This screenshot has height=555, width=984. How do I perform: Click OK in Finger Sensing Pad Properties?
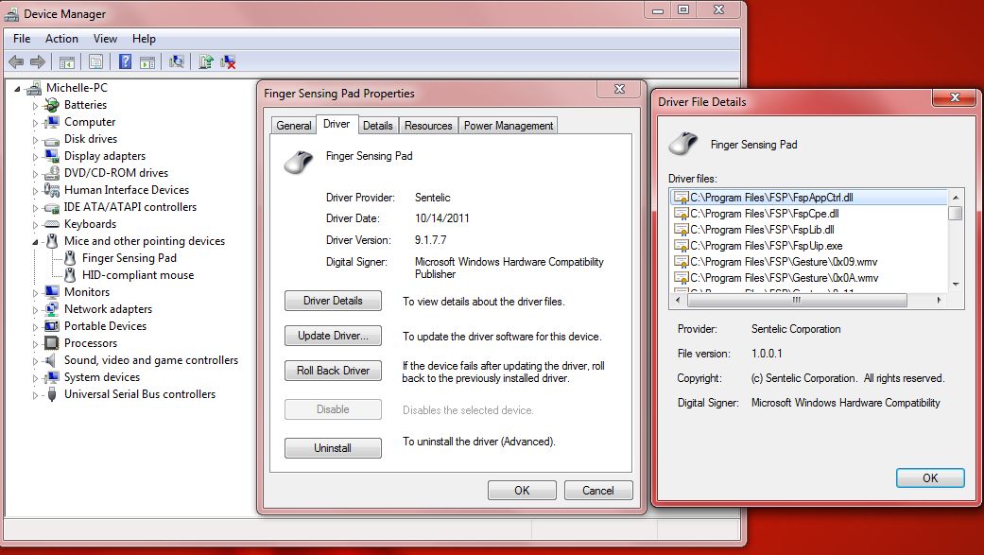[x=522, y=491]
